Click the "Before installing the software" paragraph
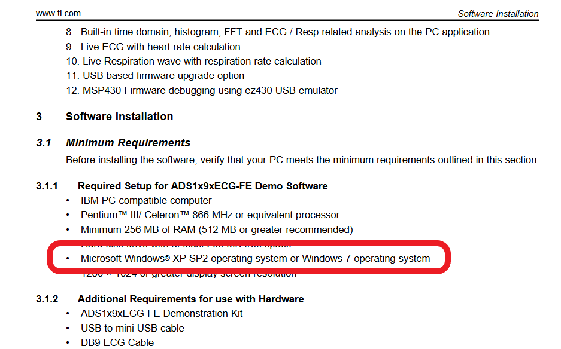561x349 pixels. 301,160
